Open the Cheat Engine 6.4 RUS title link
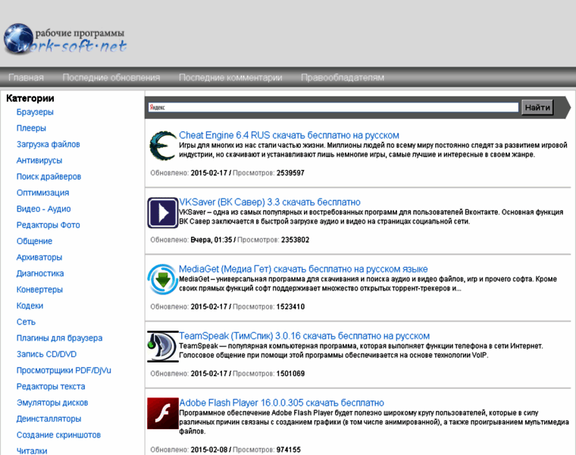The image size is (576, 455). [289, 135]
